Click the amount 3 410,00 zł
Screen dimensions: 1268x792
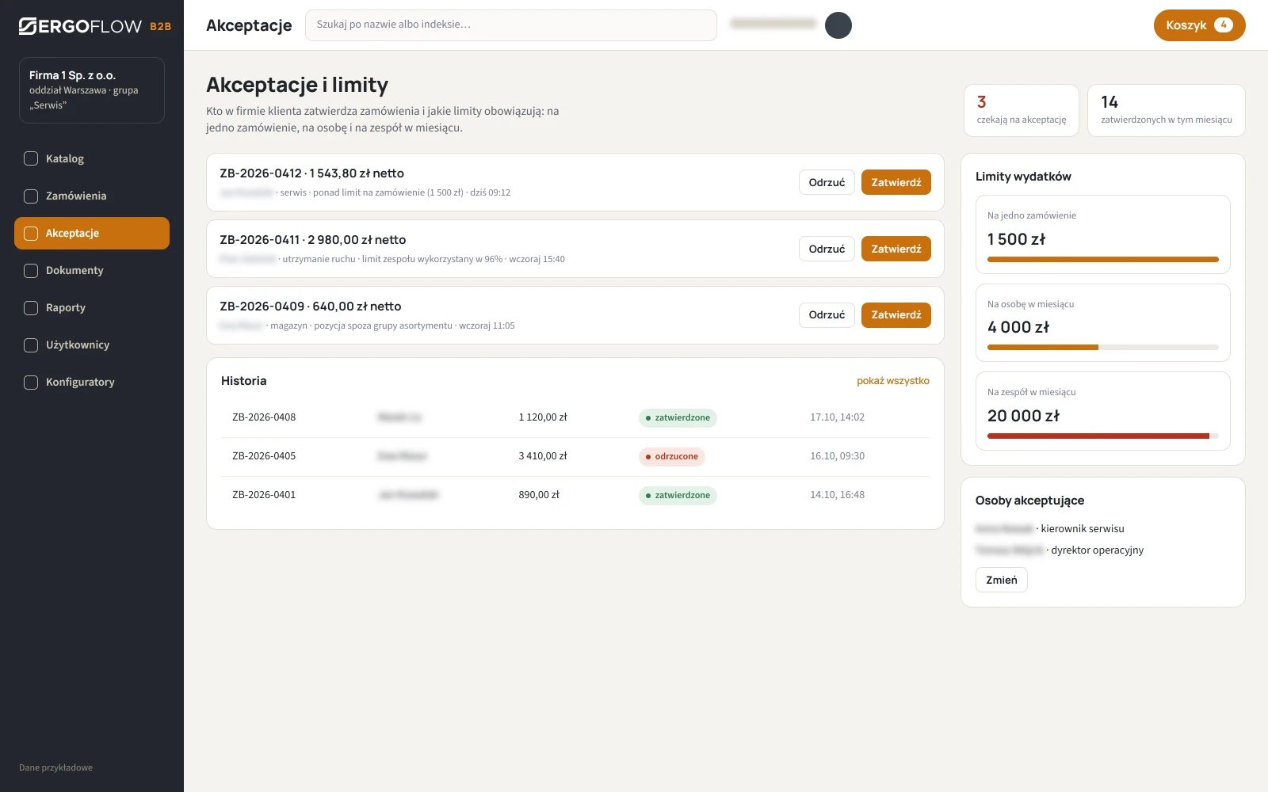tap(543, 456)
